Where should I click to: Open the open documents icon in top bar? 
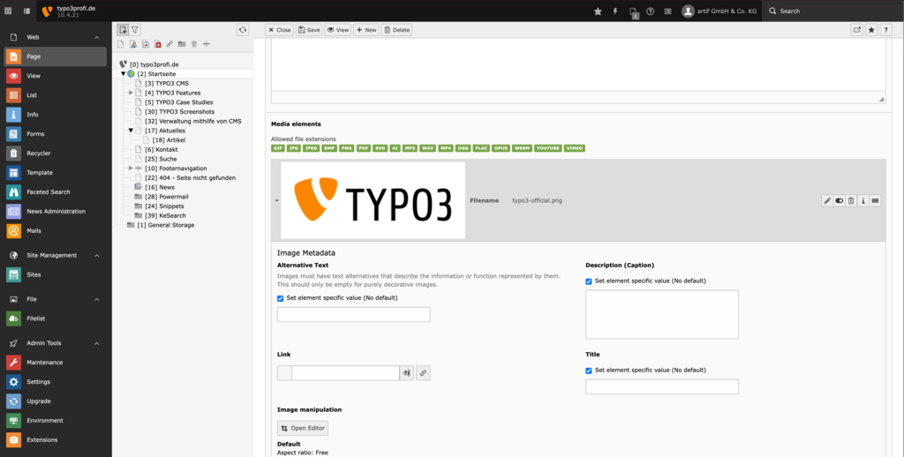click(634, 12)
